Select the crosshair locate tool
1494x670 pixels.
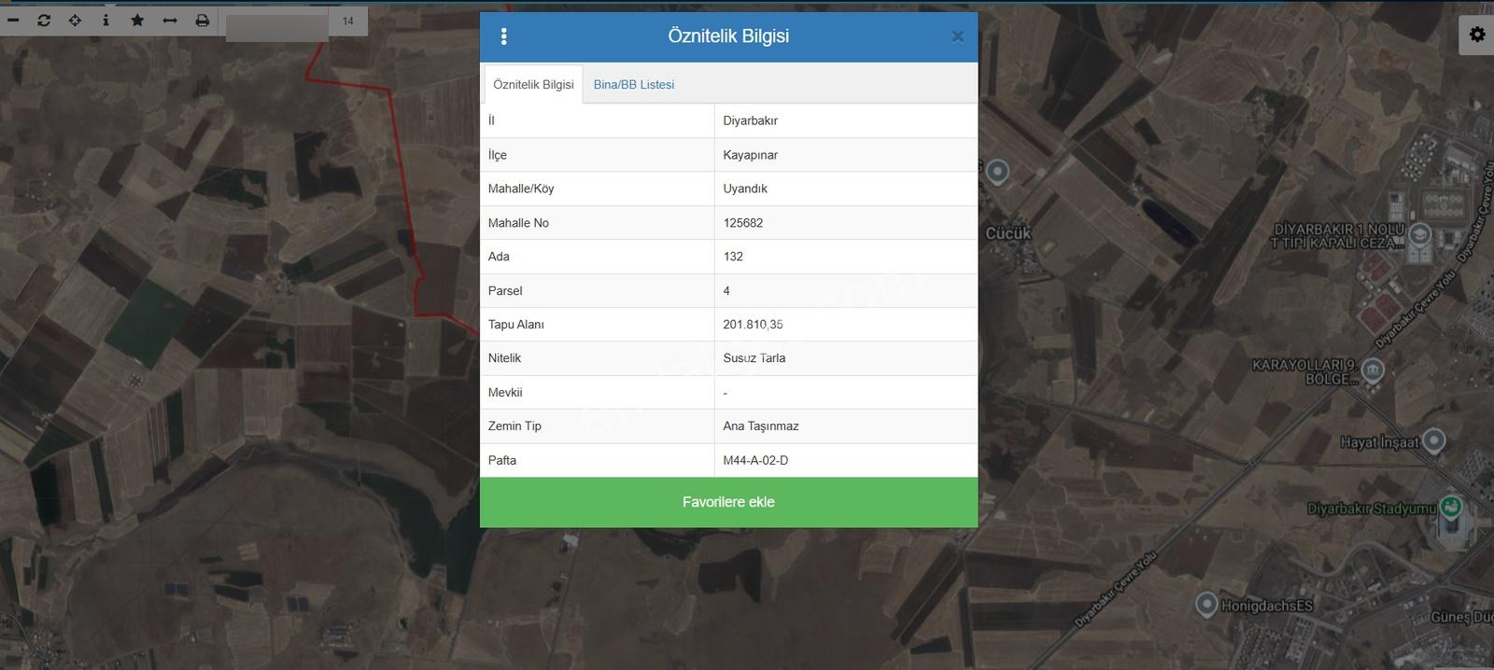tap(75, 20)
